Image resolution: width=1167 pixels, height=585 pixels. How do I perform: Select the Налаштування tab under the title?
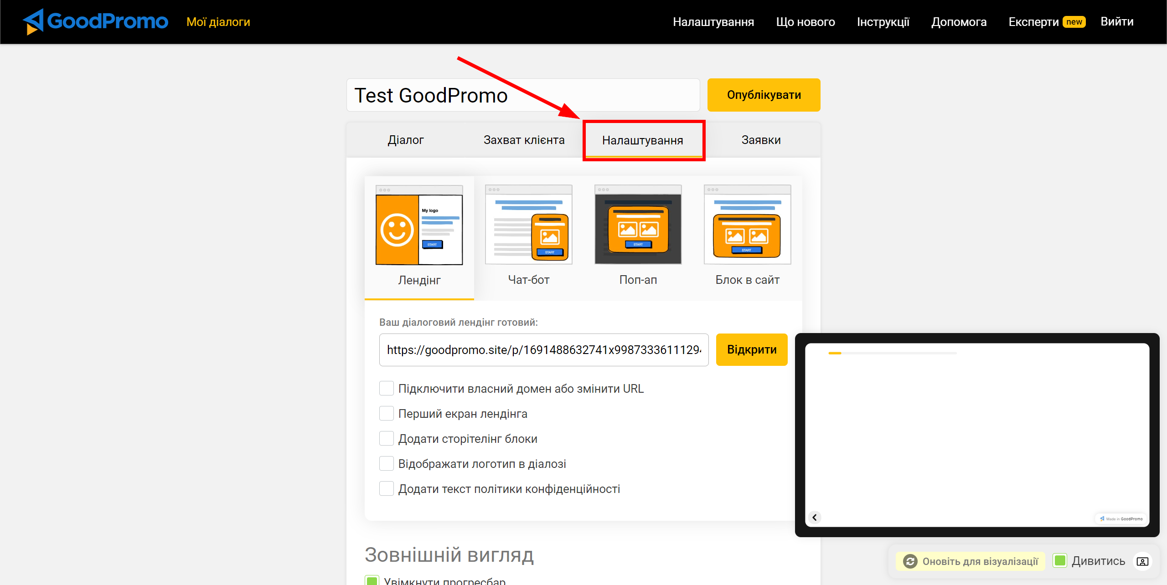click(643, 140)
